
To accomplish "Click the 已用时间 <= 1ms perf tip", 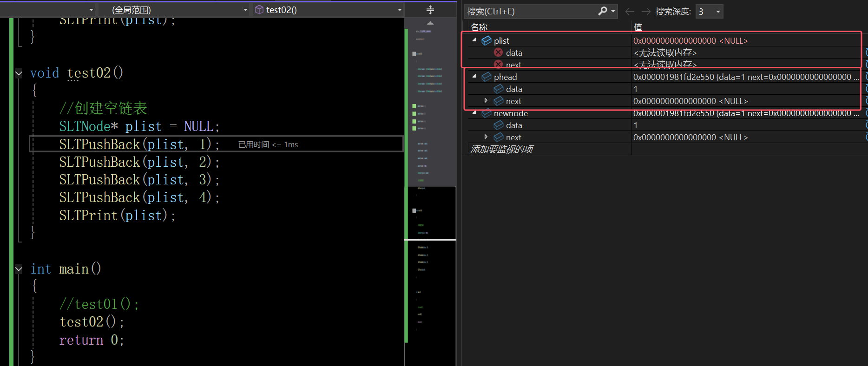I will click(268, 144).
